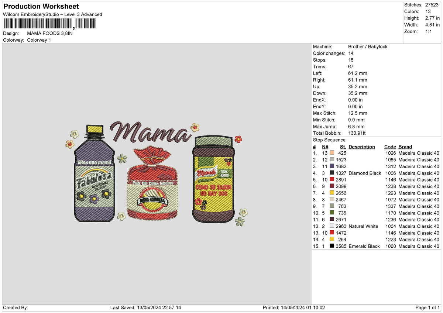Click the 'Production Worksheet' heading
Viewport: 443px width, 313px height.
[41, 7]
